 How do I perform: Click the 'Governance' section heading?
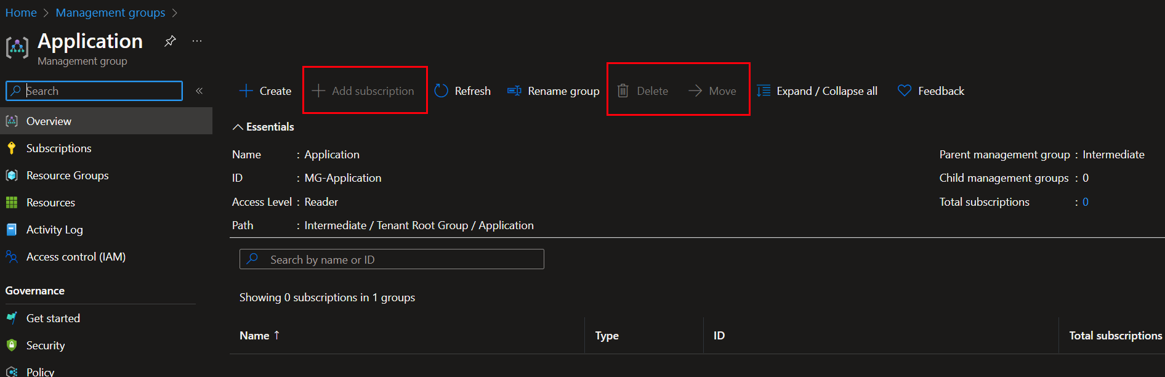point(35,290)
